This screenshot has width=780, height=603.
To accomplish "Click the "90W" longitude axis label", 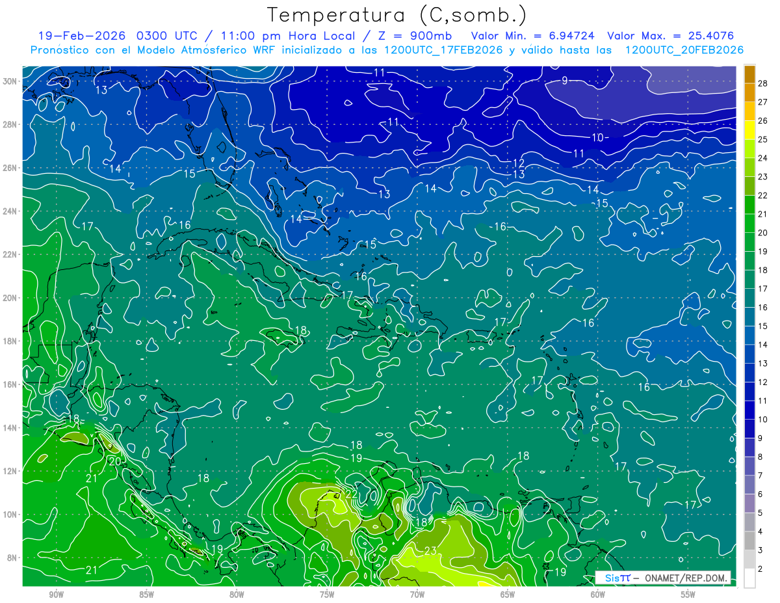I will point(56,595).
